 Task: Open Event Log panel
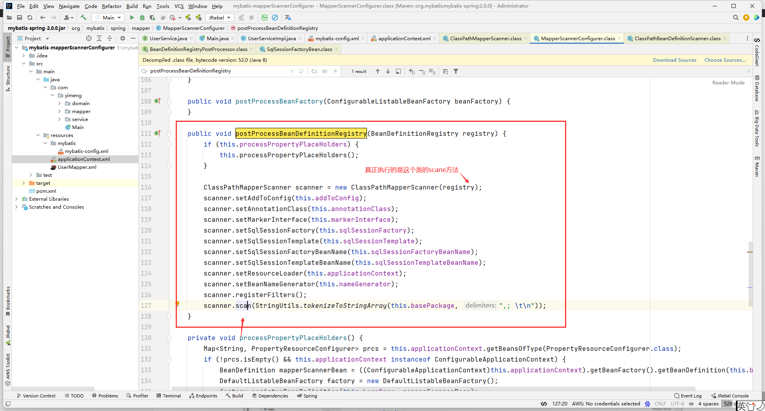coord(688,395)
